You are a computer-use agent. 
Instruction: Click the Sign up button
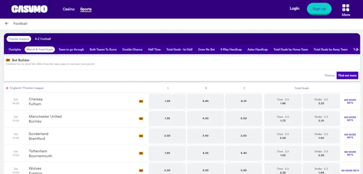click(319, 9)
